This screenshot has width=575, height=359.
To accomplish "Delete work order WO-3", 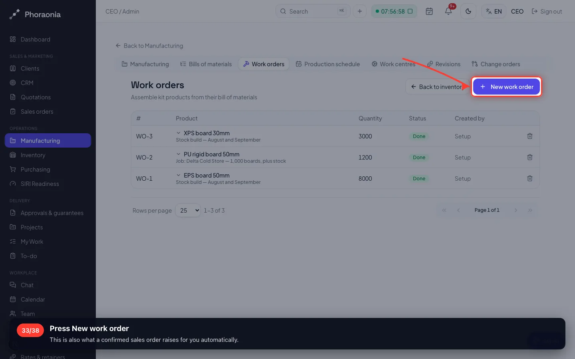I will 530,136.
